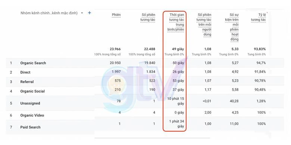Click Organic Social sessions value 210

[x=118, y=90]
